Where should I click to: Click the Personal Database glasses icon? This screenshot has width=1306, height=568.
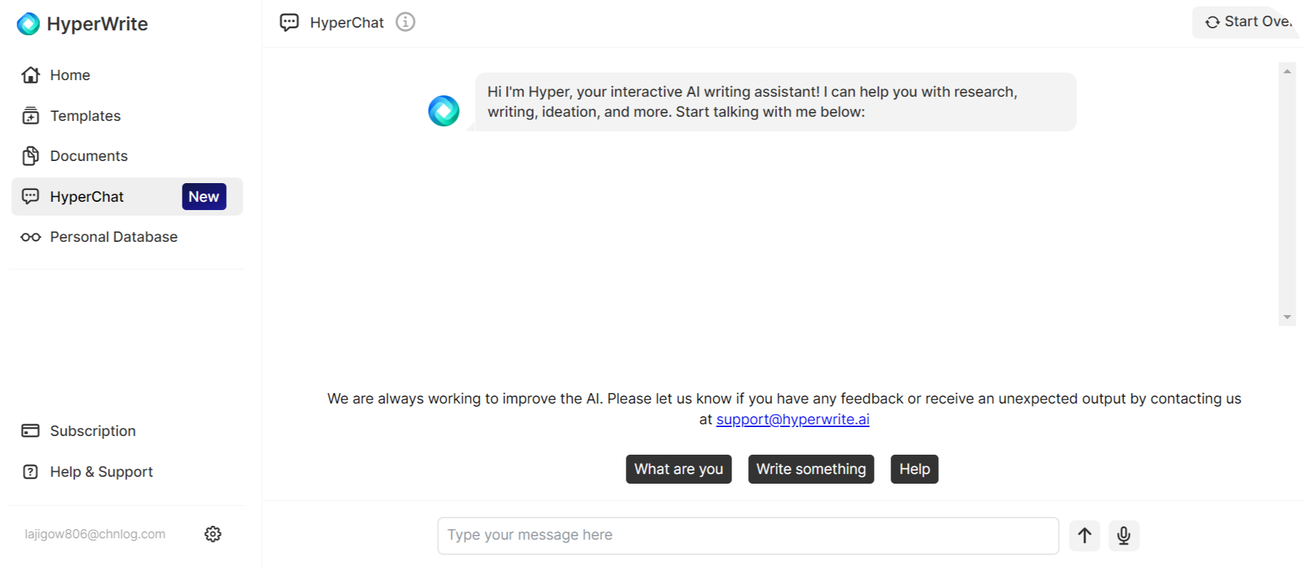point(30,237)
